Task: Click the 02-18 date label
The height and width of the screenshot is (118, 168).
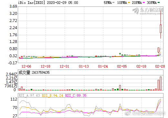Action: point(141,66)
